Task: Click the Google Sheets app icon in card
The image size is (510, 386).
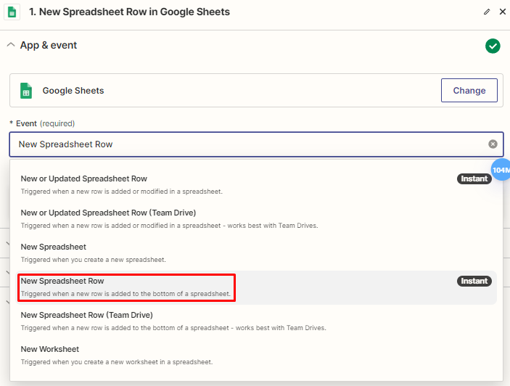Action: coord(26,91)
